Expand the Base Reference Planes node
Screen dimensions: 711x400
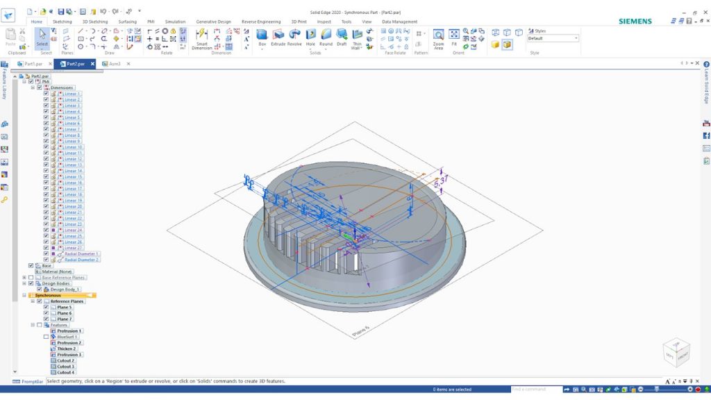point(24,277)
